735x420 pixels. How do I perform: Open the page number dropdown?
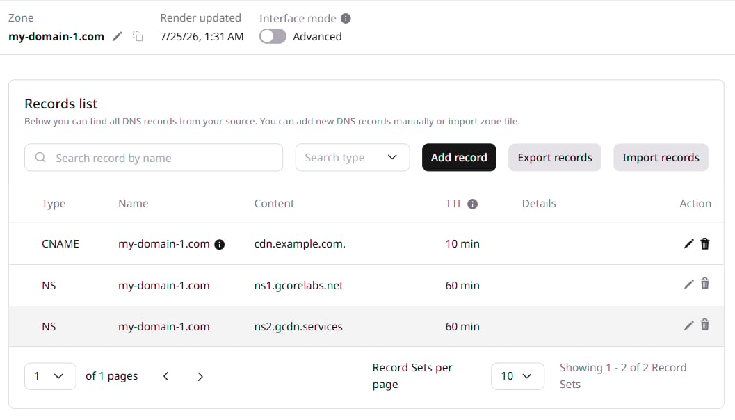pyautogui.click(x=50, y=376)
